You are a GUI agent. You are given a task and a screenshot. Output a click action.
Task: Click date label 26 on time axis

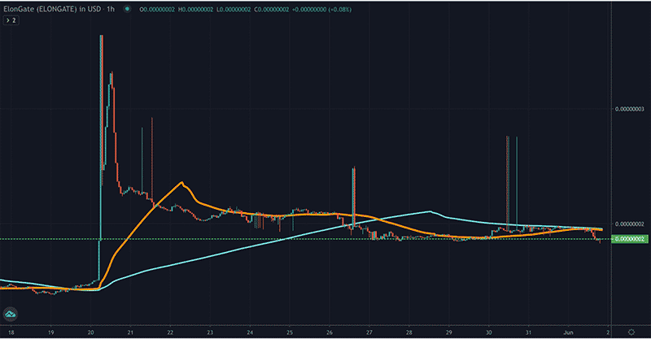[x=330, y=332]
